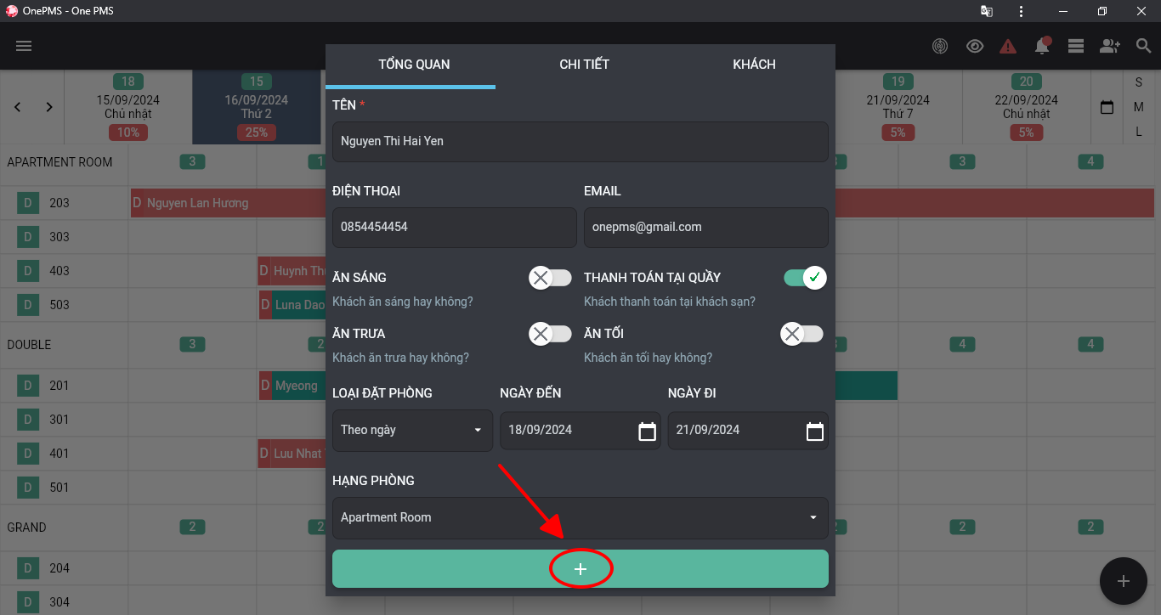The height and width of the screenshot is (615, 1161).
Task: Click the Email input field
Action: pyautogui.click(x=706, y=228)
